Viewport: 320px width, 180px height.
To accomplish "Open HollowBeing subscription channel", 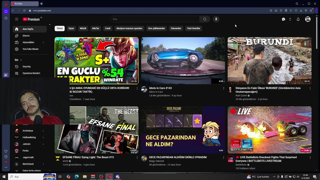I will pyautogui.click(x=30, y=137).
